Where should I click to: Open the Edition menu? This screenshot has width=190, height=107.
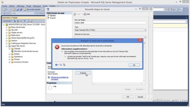[12, 6]
